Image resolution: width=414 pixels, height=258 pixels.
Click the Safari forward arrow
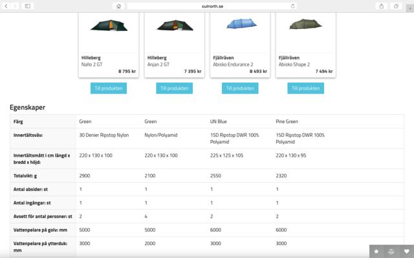(x=15, y=6)
